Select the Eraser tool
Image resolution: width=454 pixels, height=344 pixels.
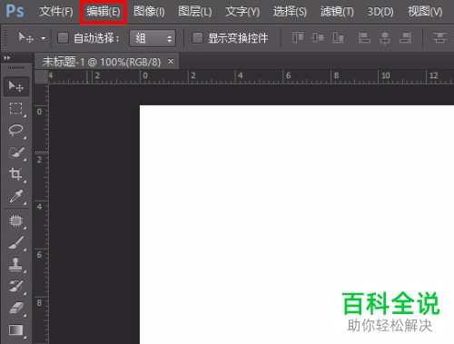[x=16, y=309]
